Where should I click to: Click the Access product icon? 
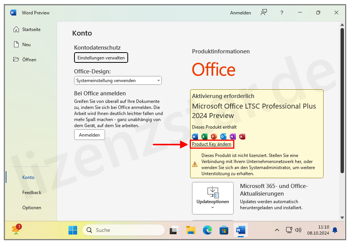tap(242, 137)
